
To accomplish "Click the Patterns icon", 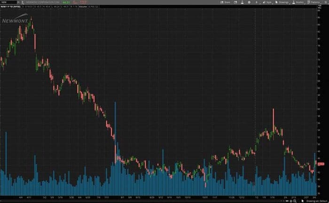I will 309,2.
